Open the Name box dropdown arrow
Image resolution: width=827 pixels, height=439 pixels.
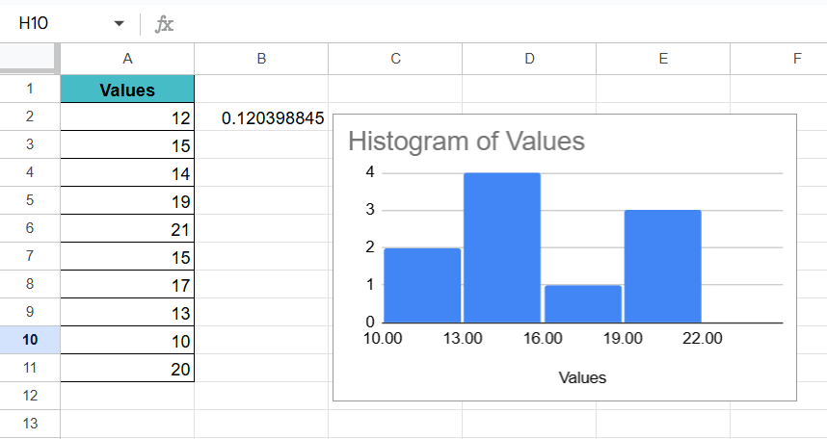[120, 24]
